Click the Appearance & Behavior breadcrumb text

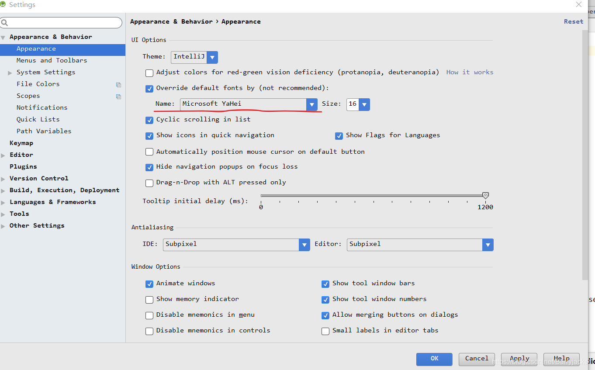[x=171, y=22]
